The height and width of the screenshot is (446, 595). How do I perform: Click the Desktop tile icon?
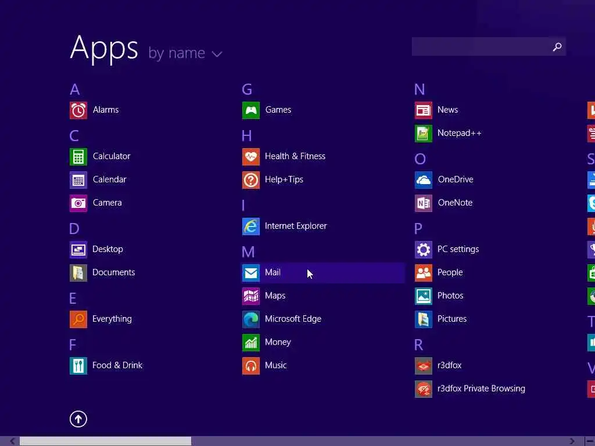tap(78, 250)
